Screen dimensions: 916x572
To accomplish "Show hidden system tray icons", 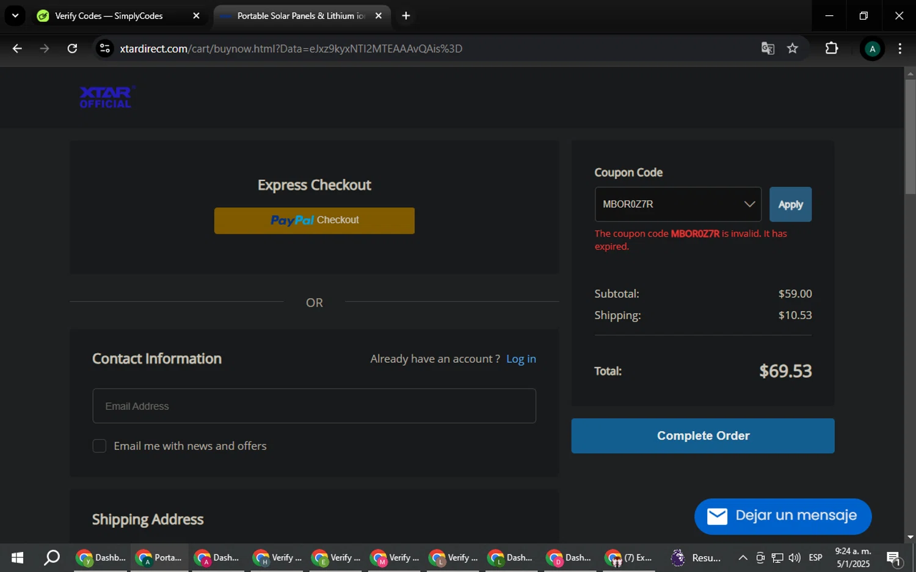I will (743, 557).
